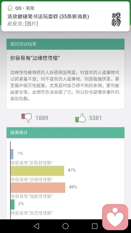Tap the Android home circle button
Viewport: 131px width, 233px height.
pyautogui.click(x=65, y=226)
